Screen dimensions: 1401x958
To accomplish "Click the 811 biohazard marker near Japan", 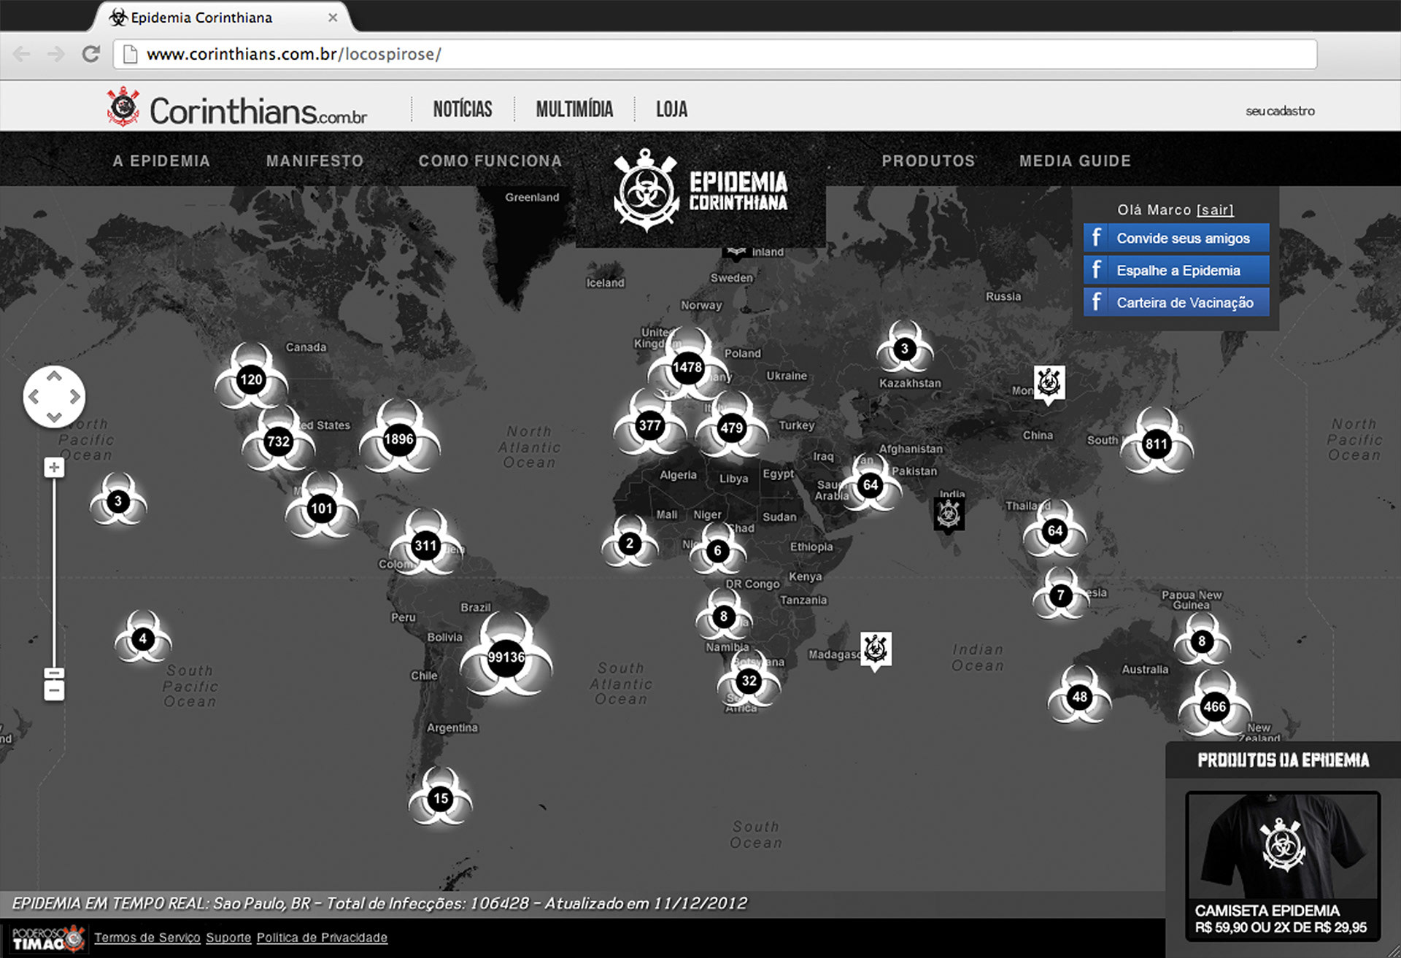I will pos(1156,444).
